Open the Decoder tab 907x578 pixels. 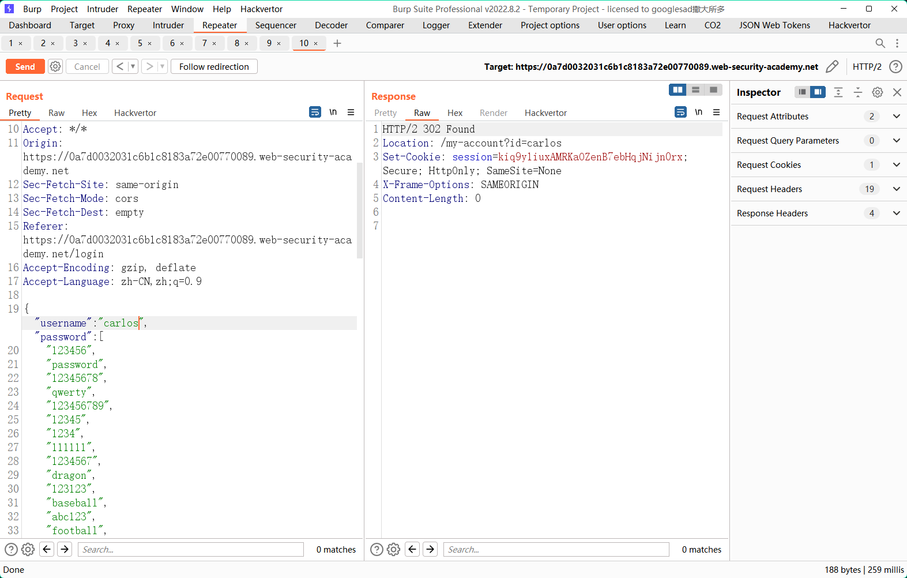331,25
